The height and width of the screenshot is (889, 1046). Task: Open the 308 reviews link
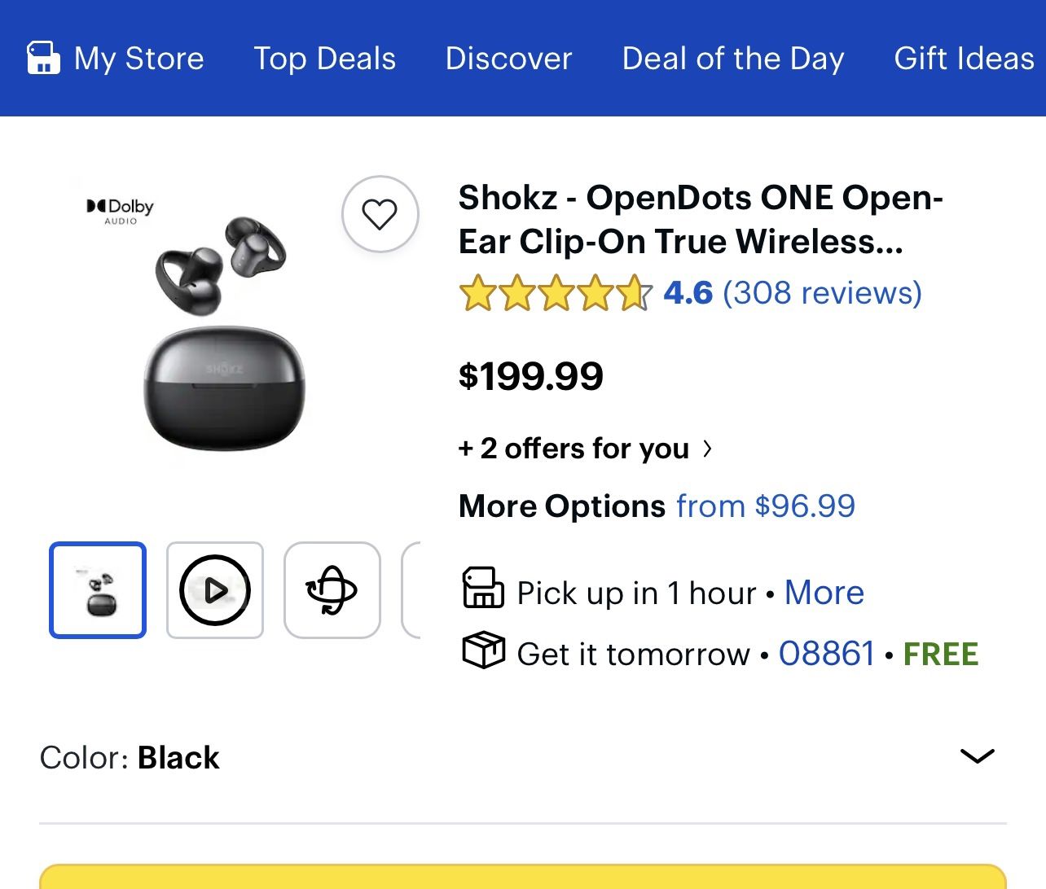click(x=822, y=293)
